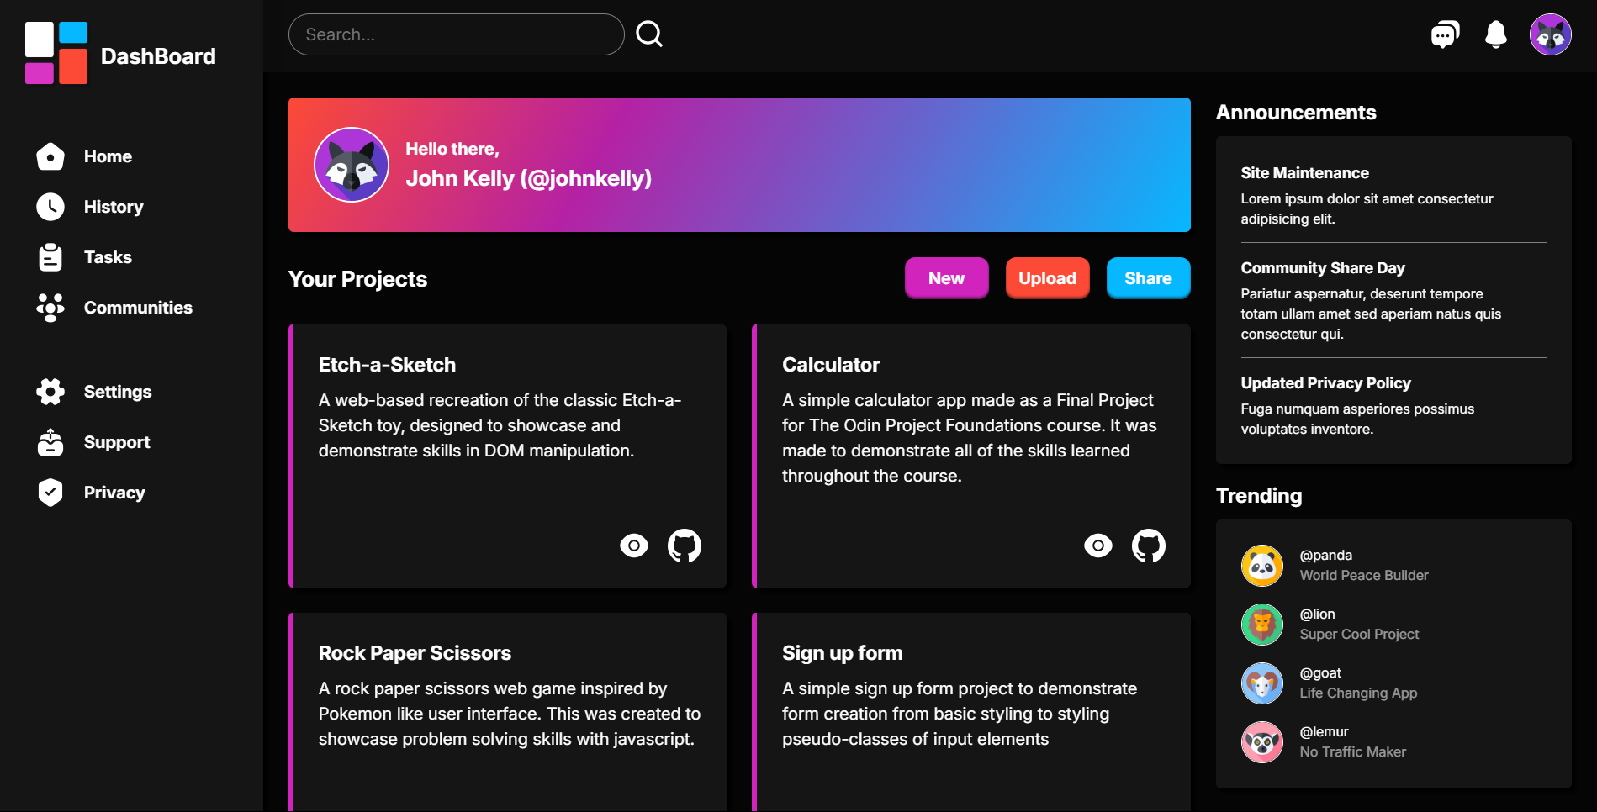Click the search input field

(x=456, y=34)
